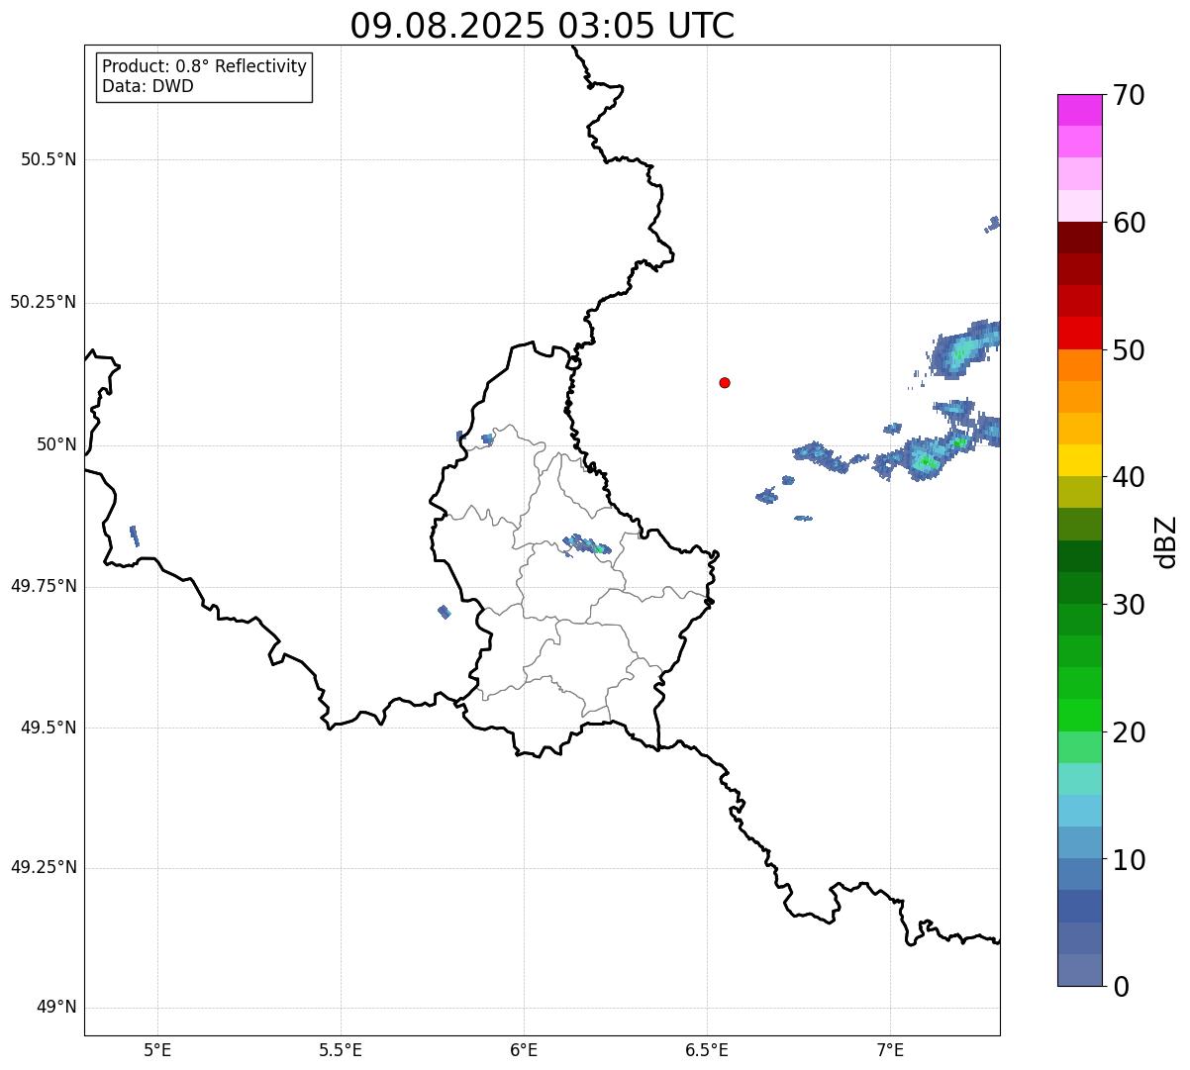Viewport: 1190px width, 1070px height.
Task: Click the small echo at the top-right map edge
Action: tap(993, 224)
